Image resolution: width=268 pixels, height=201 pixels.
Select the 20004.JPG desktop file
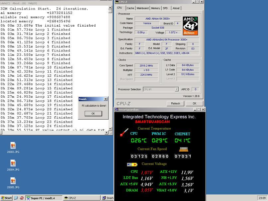13,165
